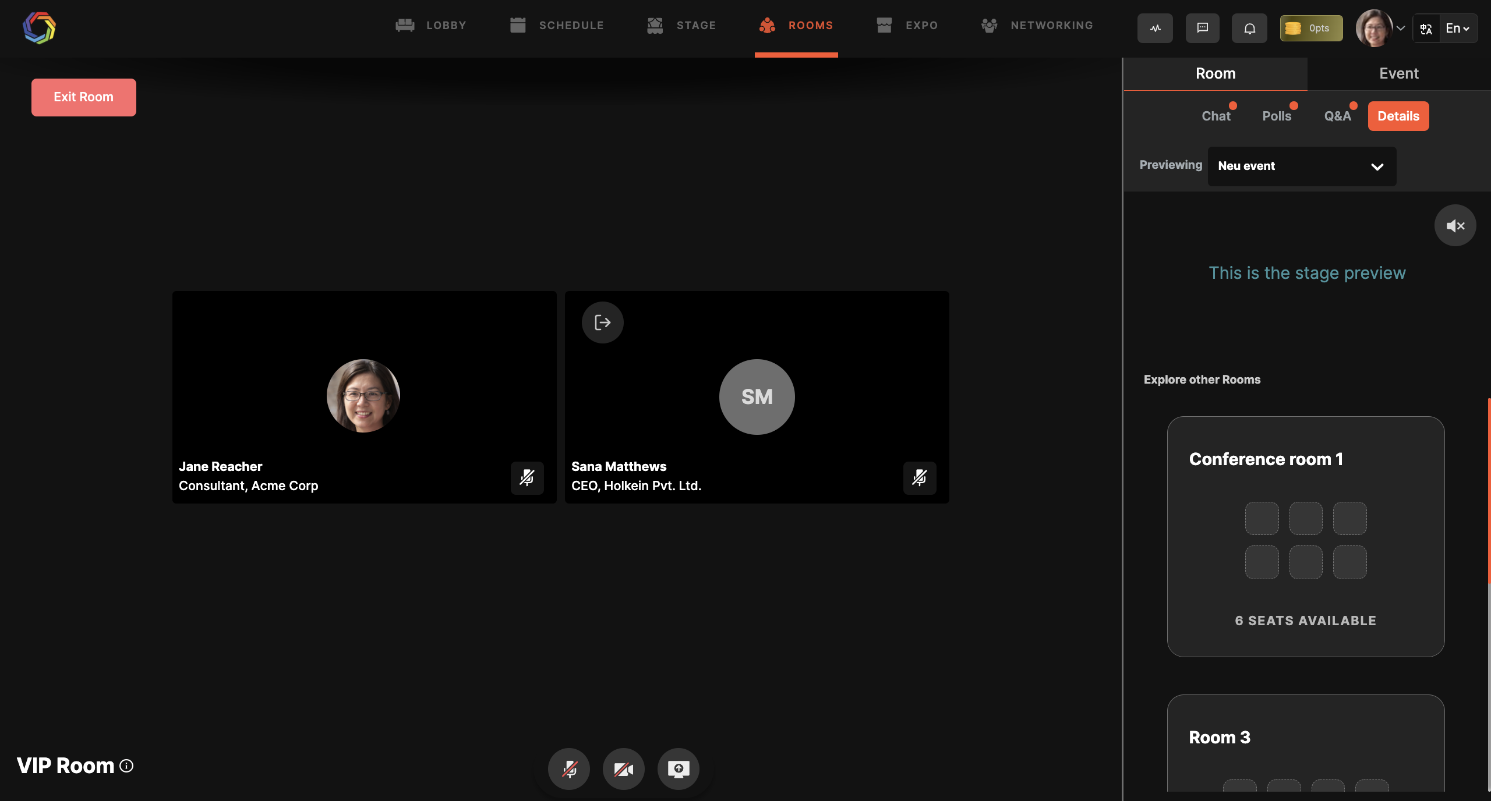
Task: Unmute the stage preview speaker
Action: click(1455, 226)
